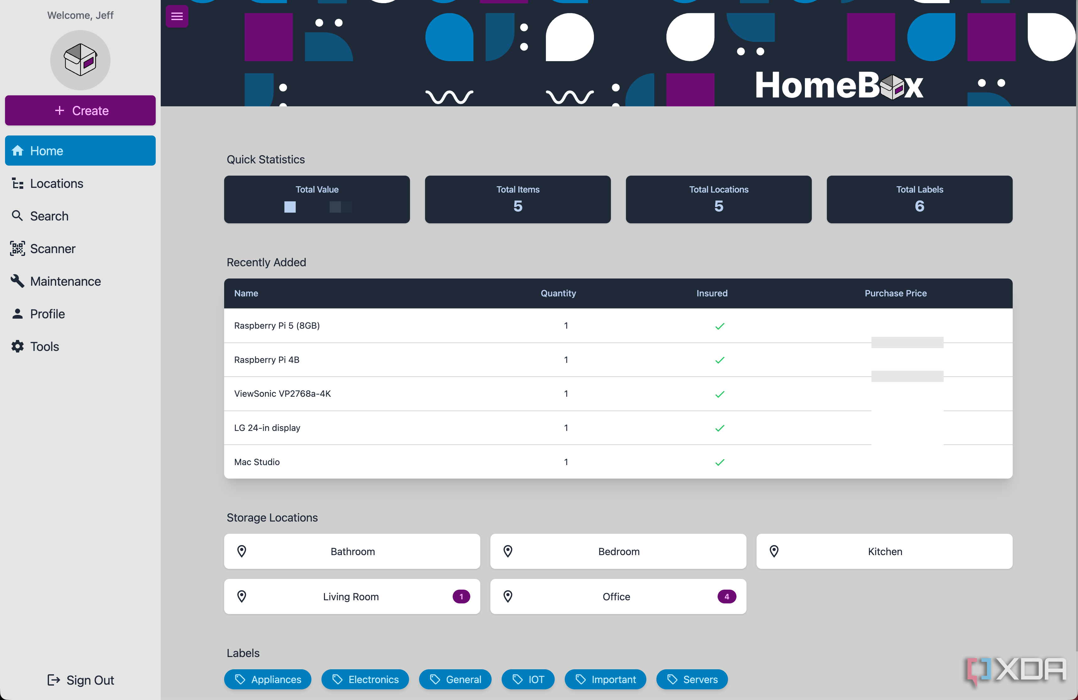Click the Home house icon in sidebar
Image resolution: width=1078 pixels, height=700 pixels.
[18, 151]
